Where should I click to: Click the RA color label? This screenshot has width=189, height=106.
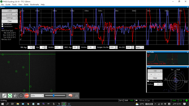[x=3, y=29]
